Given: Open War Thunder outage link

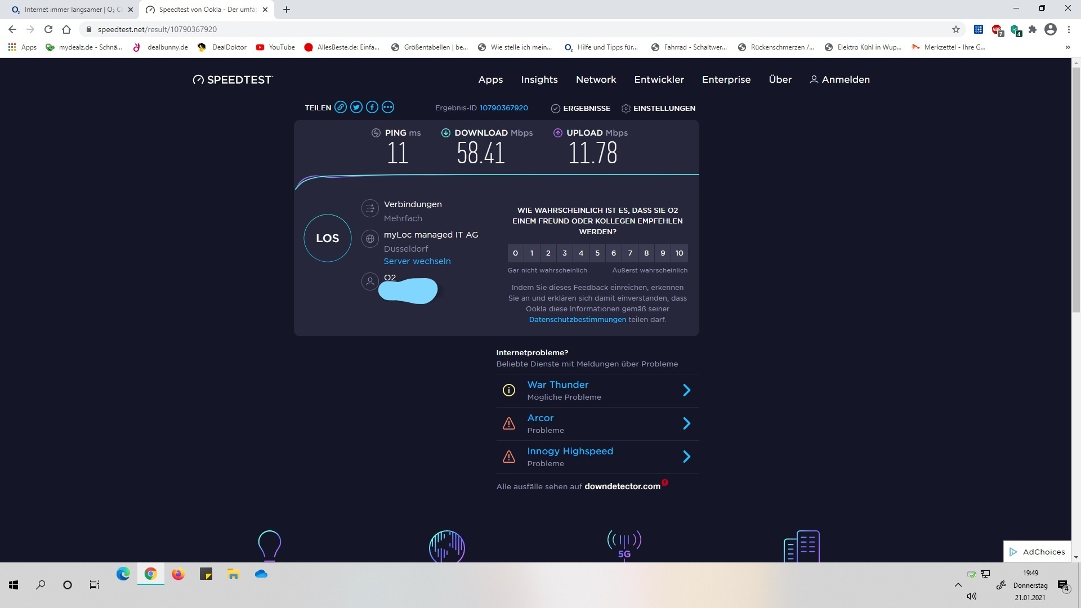Looking at the screenshot, I should click(558, 385).
